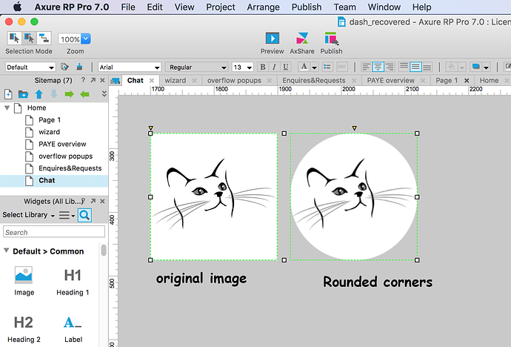The image size is (511, 347).
Task: Open the Arial font dropdown
Action: (130, 67)
